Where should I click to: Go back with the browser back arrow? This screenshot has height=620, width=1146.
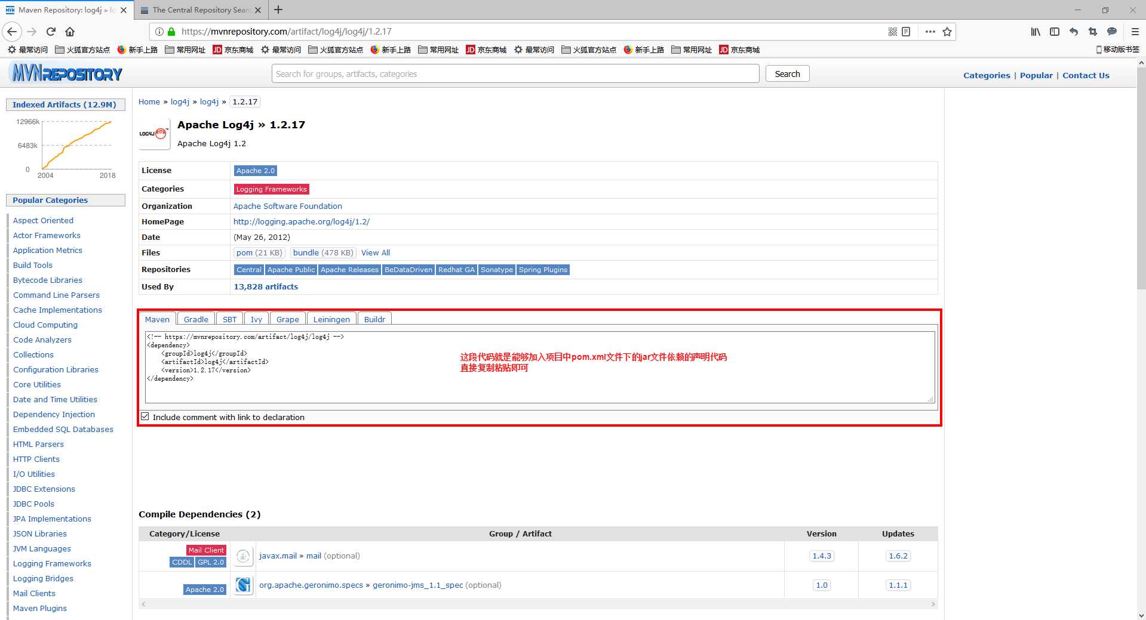(12, 32)
